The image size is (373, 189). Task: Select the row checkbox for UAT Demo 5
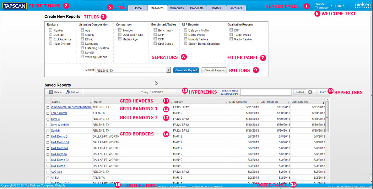[x=48, y=137]
